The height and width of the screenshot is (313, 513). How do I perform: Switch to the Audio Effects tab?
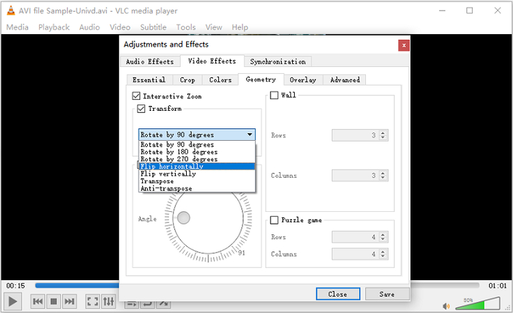[x=150, y=61]
